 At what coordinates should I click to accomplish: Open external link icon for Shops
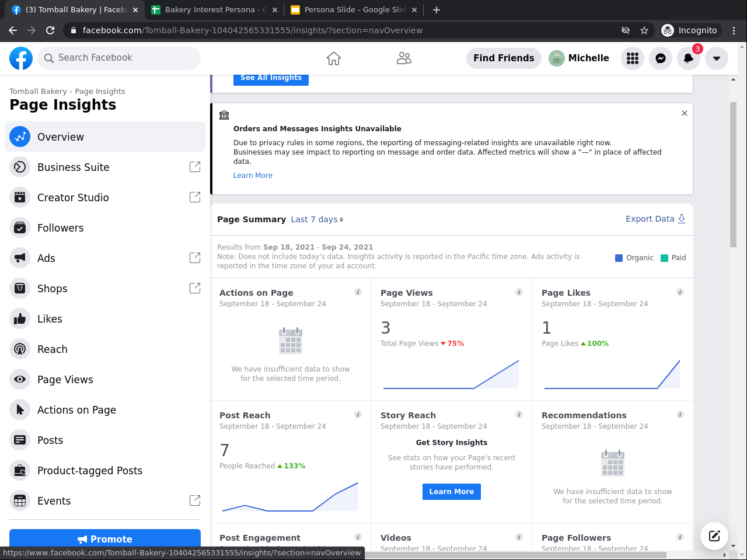pos(195,288)
